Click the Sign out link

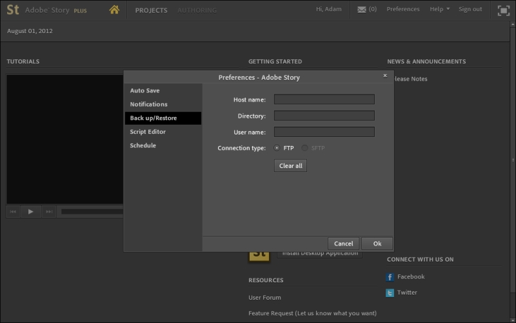470,9
